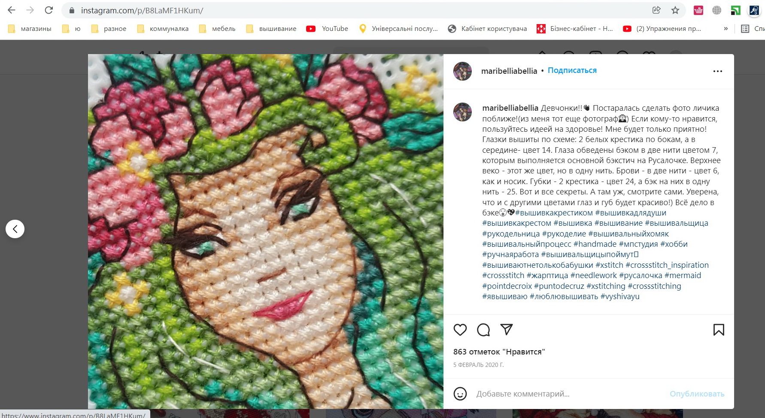Open the #mermaid hashtag link

click(683, 276)
